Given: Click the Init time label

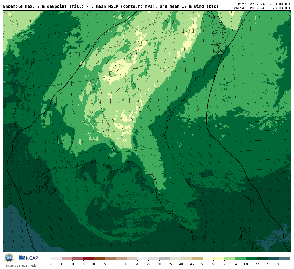Looking at the screenshot, I should tap(263, 4).
